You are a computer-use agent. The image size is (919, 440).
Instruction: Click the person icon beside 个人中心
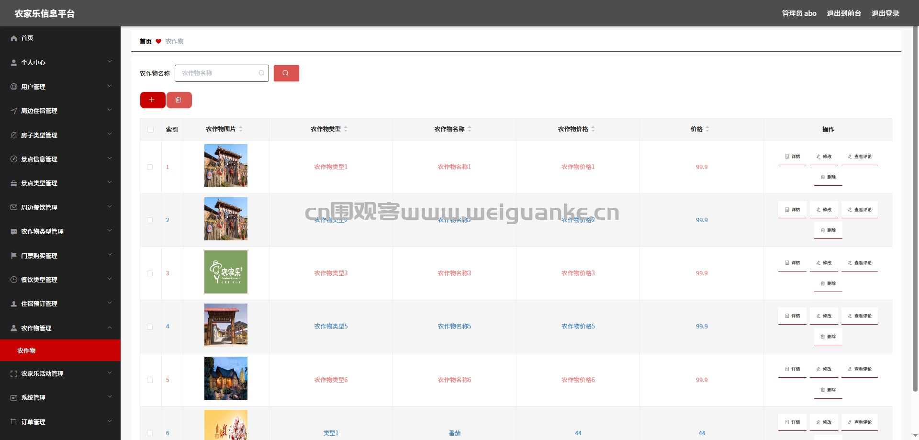click(14, 63)
